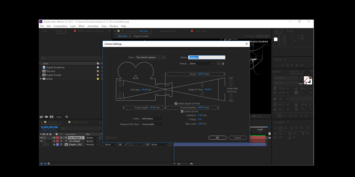The image size is (355, 177).
Task: Open the File menu
Action: click(42, 26)
